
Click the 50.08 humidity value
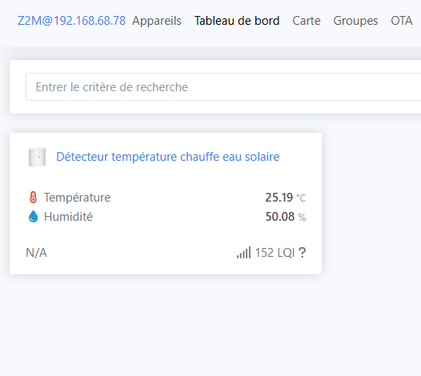click(x=280, y=217)
